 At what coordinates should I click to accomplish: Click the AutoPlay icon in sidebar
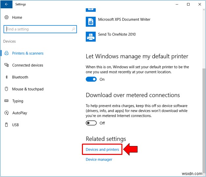6,113
